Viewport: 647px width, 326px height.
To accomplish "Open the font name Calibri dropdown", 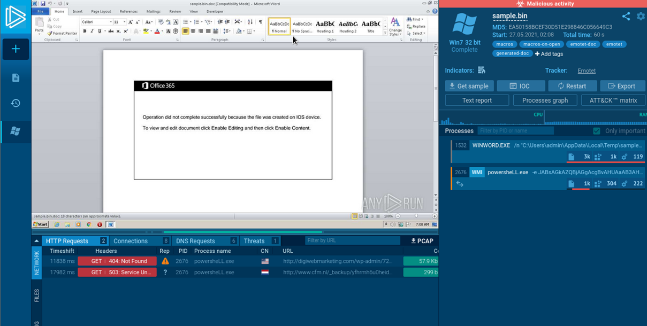I will click(x=110, y=22).
